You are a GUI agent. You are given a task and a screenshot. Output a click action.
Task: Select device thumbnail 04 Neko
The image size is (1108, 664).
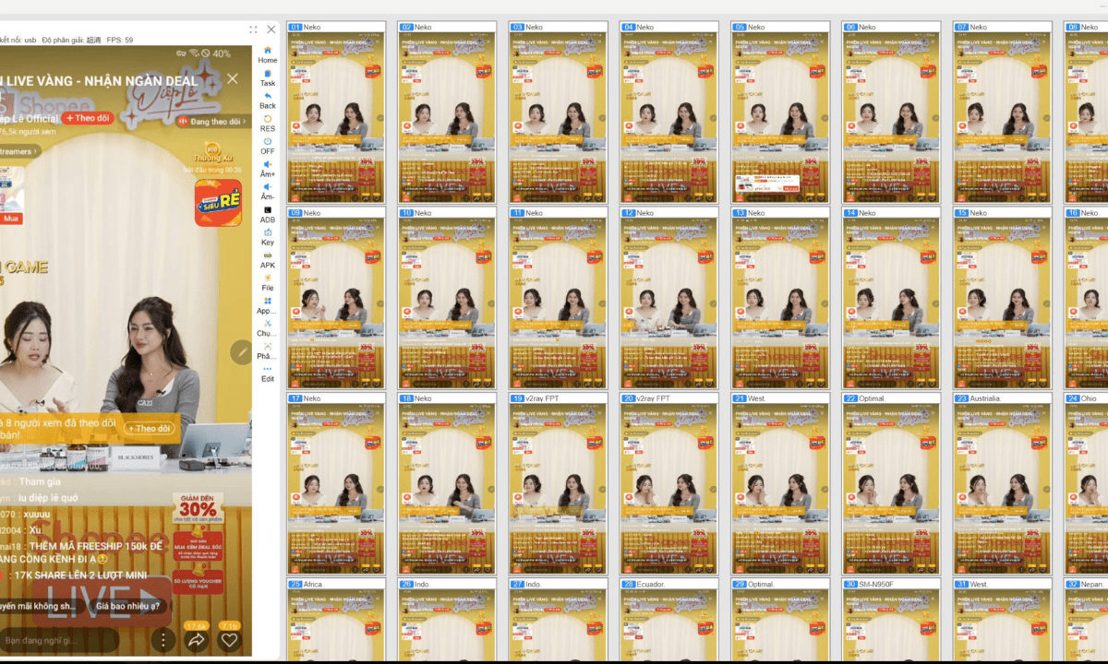point(669,113)
